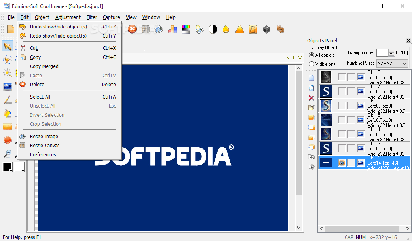The image size is (412, 241).
Task: Check first visibility box for Obj - 8
Action: click(342, 77)
